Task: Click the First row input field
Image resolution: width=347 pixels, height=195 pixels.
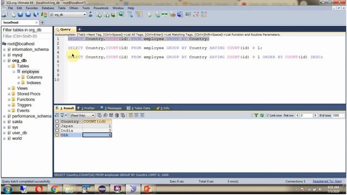Action: (306, 115)
